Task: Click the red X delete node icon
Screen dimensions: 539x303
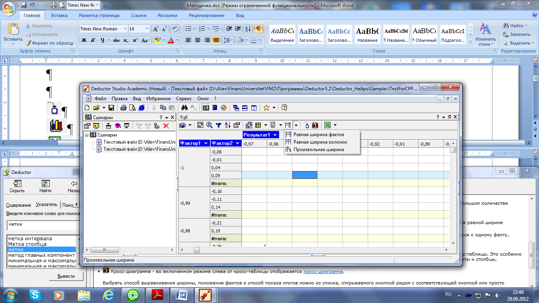Action: [x=166, y=126]
